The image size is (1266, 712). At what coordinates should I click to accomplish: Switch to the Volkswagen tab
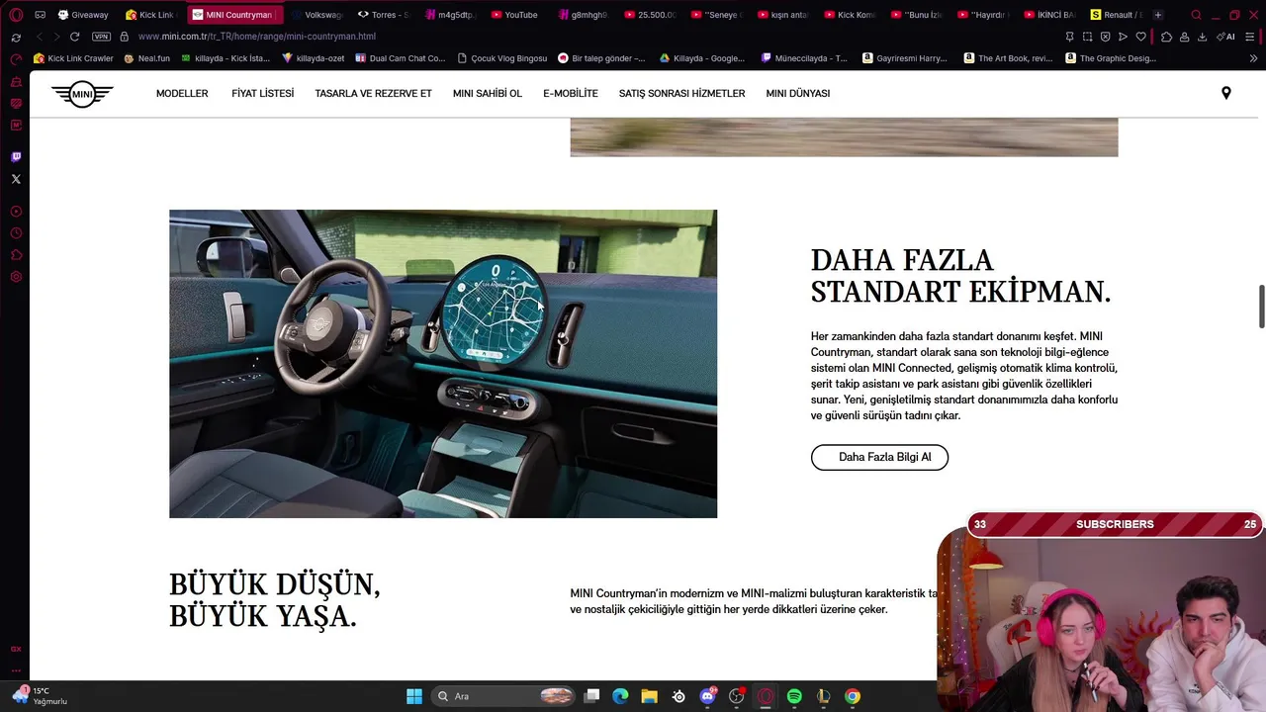click(x=316, y=15)
